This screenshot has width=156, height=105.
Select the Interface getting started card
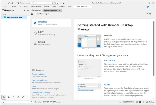click(52, 23)
